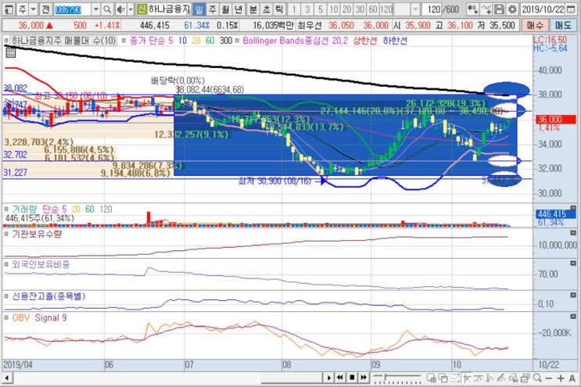The image size is (581, 387).
Task: Click the bar count field showing 120
Action: [433, 9]
